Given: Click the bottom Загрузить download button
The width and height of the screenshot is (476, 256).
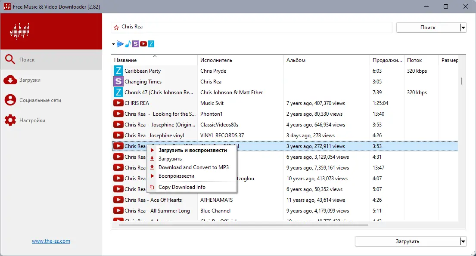Looking at the screenshot, I should pos(407,241).
